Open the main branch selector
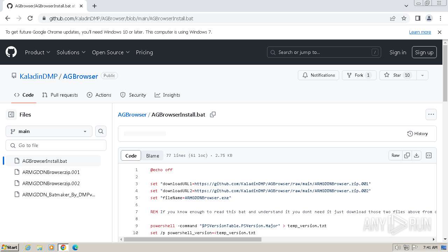448x252 pixels. pyautogui.click(x=49, y=131)
